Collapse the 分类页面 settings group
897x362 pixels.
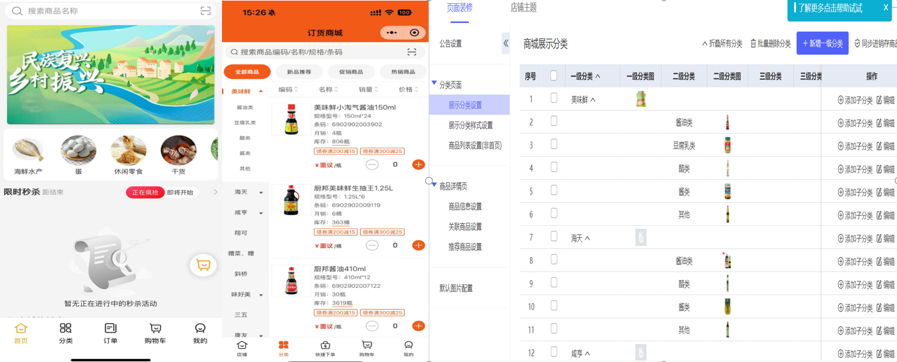(x=434, y=83)
